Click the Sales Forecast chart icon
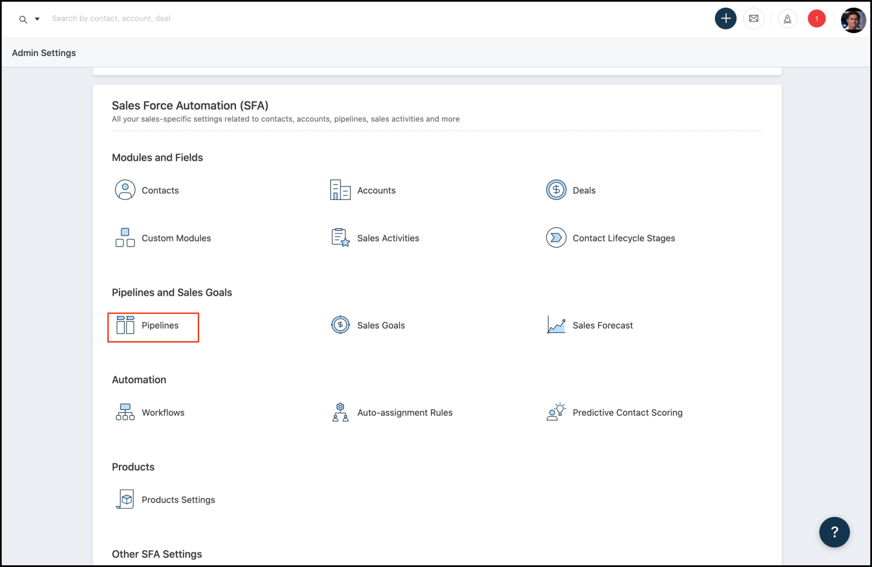Viewport: 872px width, 567px height. 556,325
